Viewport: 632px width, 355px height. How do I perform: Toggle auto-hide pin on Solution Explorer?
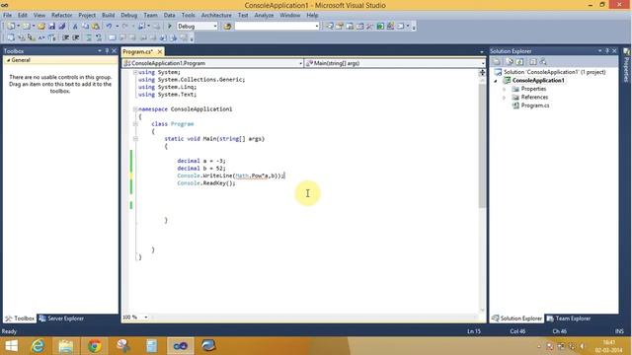[x=607, y=51]
